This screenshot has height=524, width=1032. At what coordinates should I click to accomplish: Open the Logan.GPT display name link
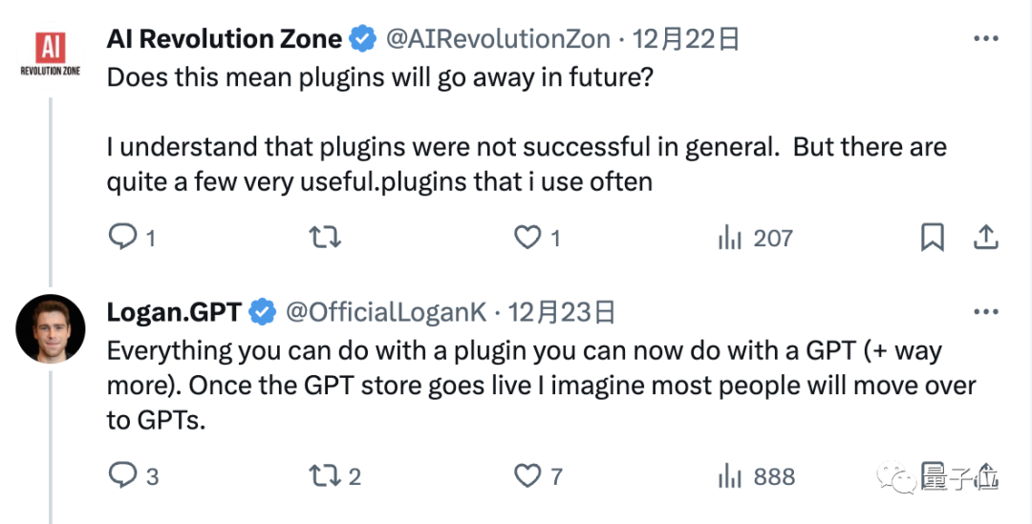click(x=174, y=312)
